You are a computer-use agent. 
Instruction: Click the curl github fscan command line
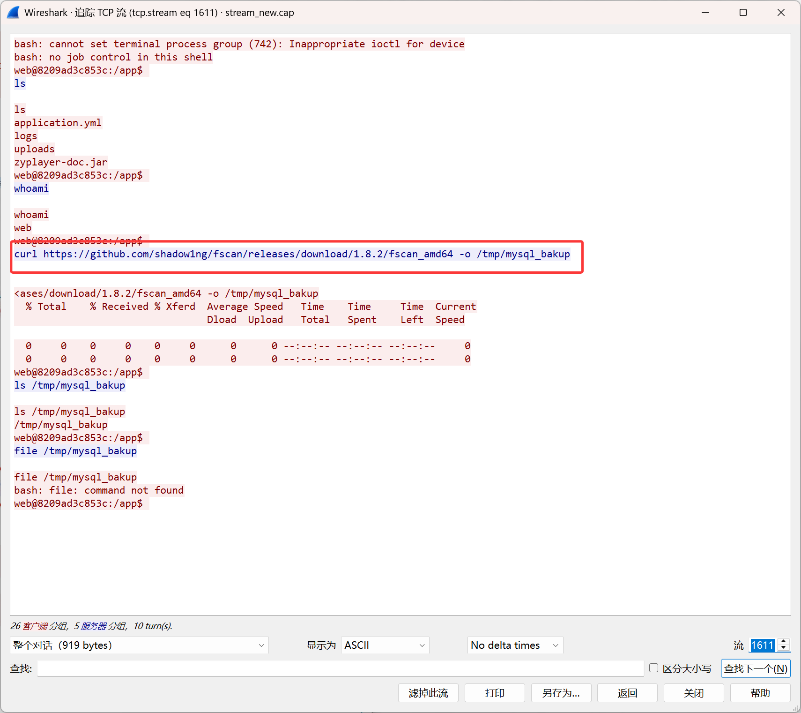pyautogui.click(x=292, y=254)
